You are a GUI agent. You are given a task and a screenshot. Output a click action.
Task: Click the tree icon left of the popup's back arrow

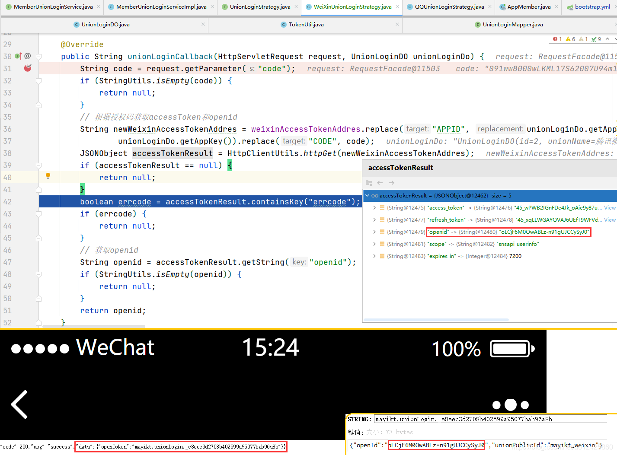coord(369,183)
